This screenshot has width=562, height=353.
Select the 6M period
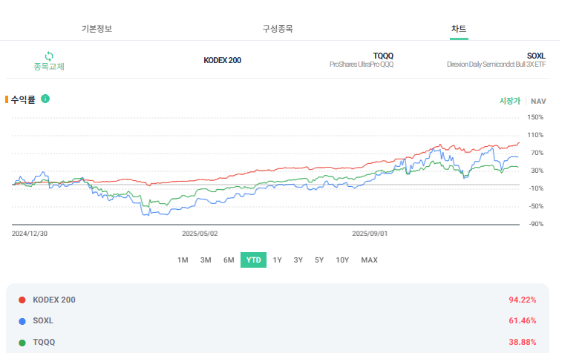pos(229,260)
